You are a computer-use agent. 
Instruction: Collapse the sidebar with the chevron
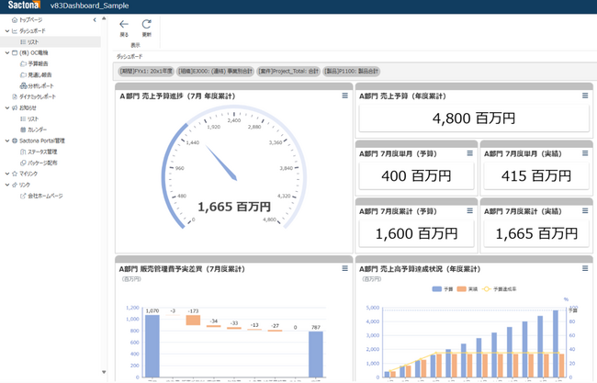[95, 20]
